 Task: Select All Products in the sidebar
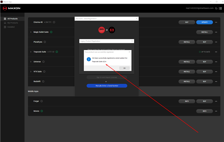click(12, 19)
